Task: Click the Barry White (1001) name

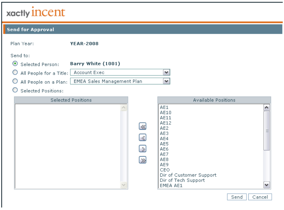Action: click(95, 64)
